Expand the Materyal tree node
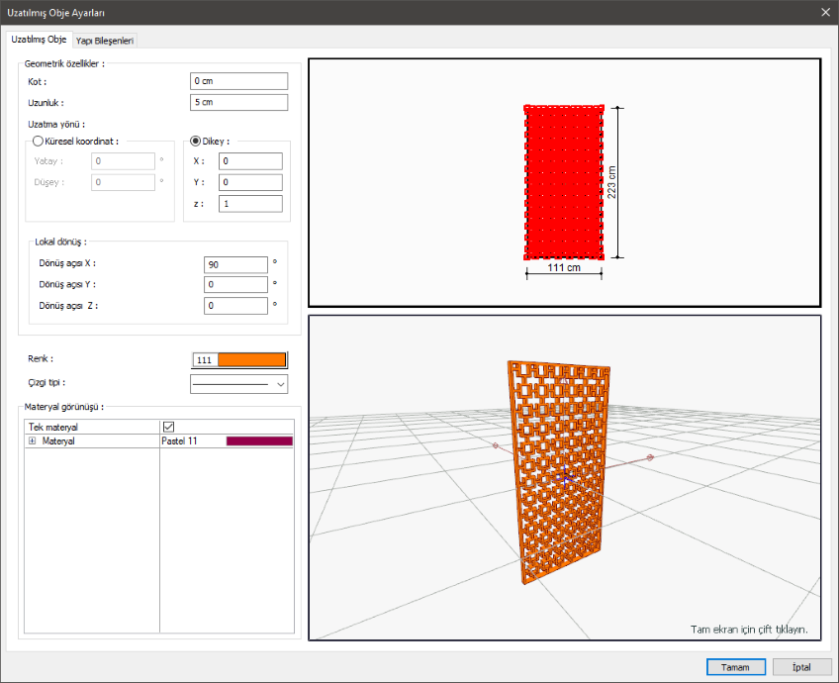Screen dimensions: 839x683 [32, 441]
